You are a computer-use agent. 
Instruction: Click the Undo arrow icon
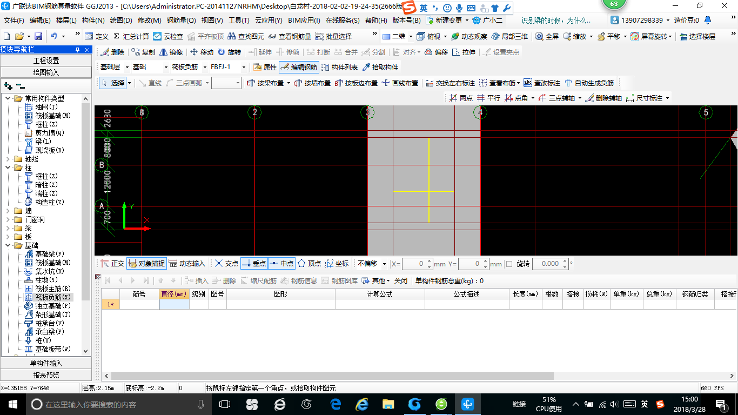[54, 36]
